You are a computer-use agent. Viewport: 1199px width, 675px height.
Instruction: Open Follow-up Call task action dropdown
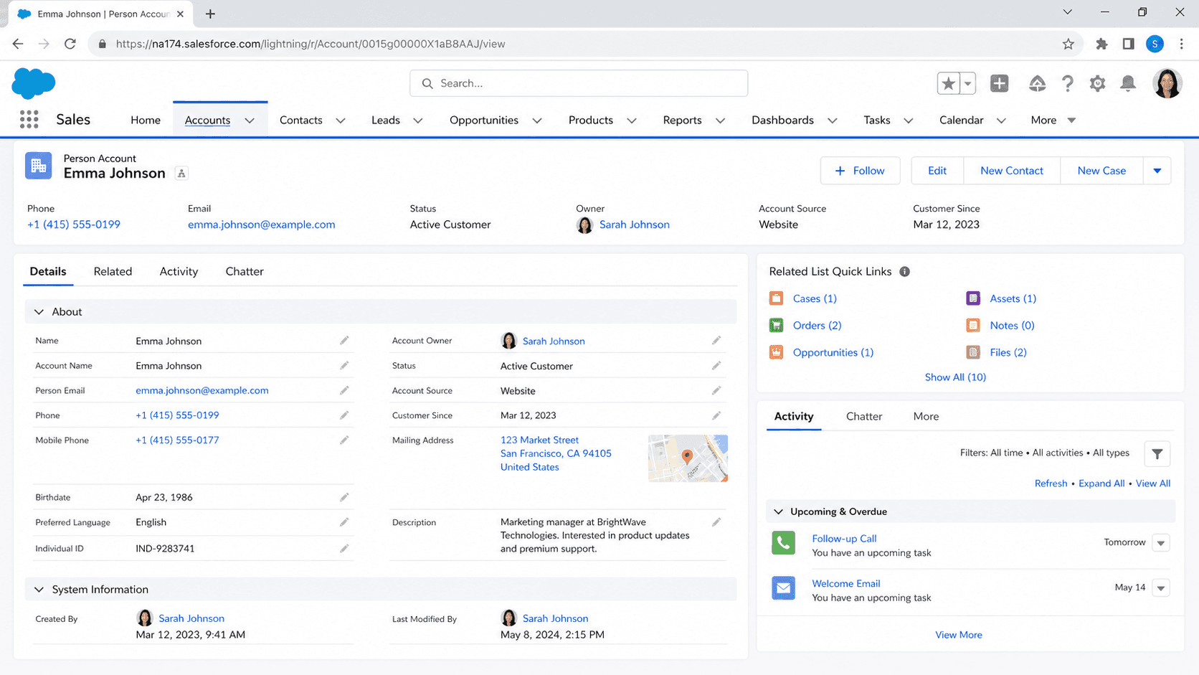pyautogui.click(x=1160, y=543)
